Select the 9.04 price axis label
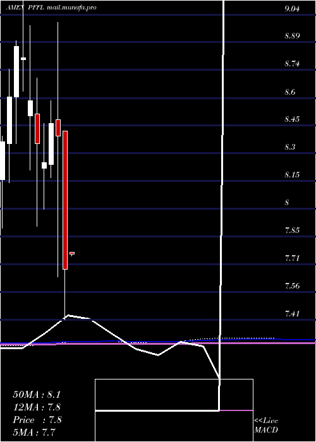The height and width of the screenshot is (442, 316). [x=292, y=9]
